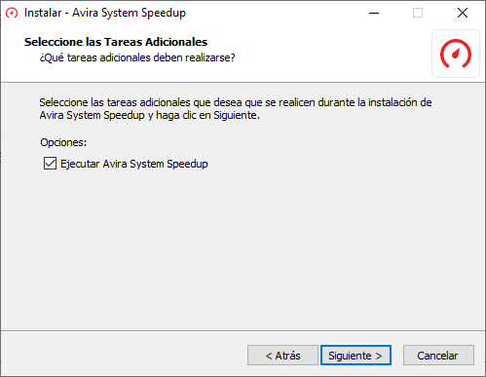Close the Avira System Speedup installer
Image resolution: width=486 pixels, height=377 pixels.
pos(463,13)
